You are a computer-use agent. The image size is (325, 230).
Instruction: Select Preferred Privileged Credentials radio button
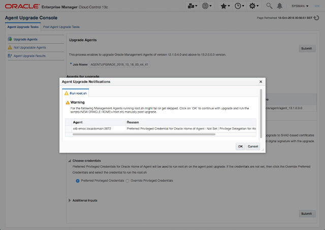[78, 181]
